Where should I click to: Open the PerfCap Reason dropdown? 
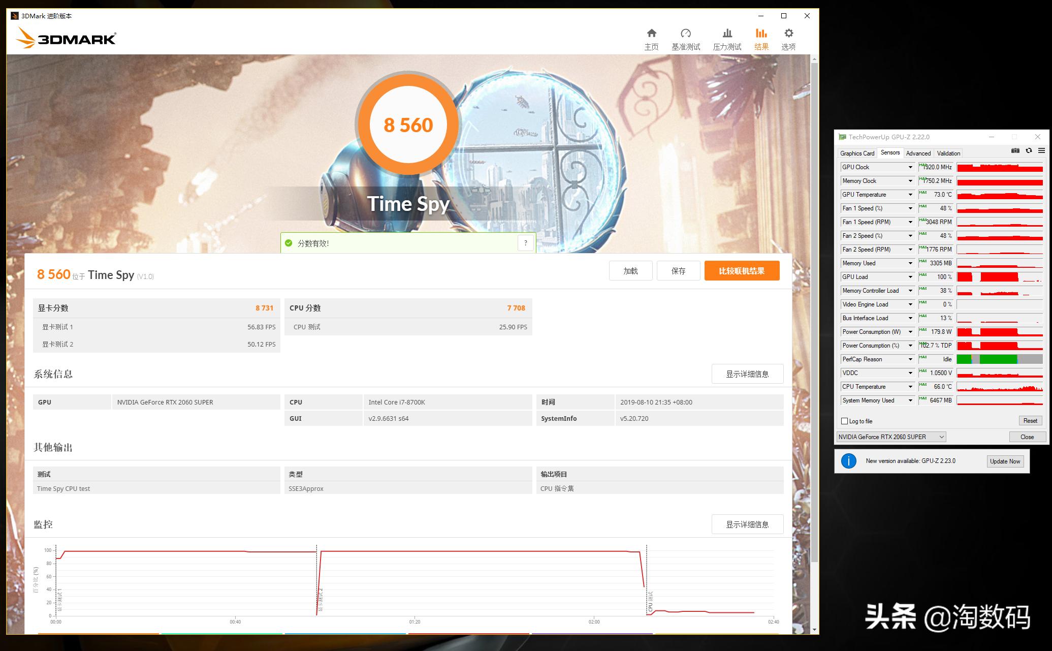[909, 359]
